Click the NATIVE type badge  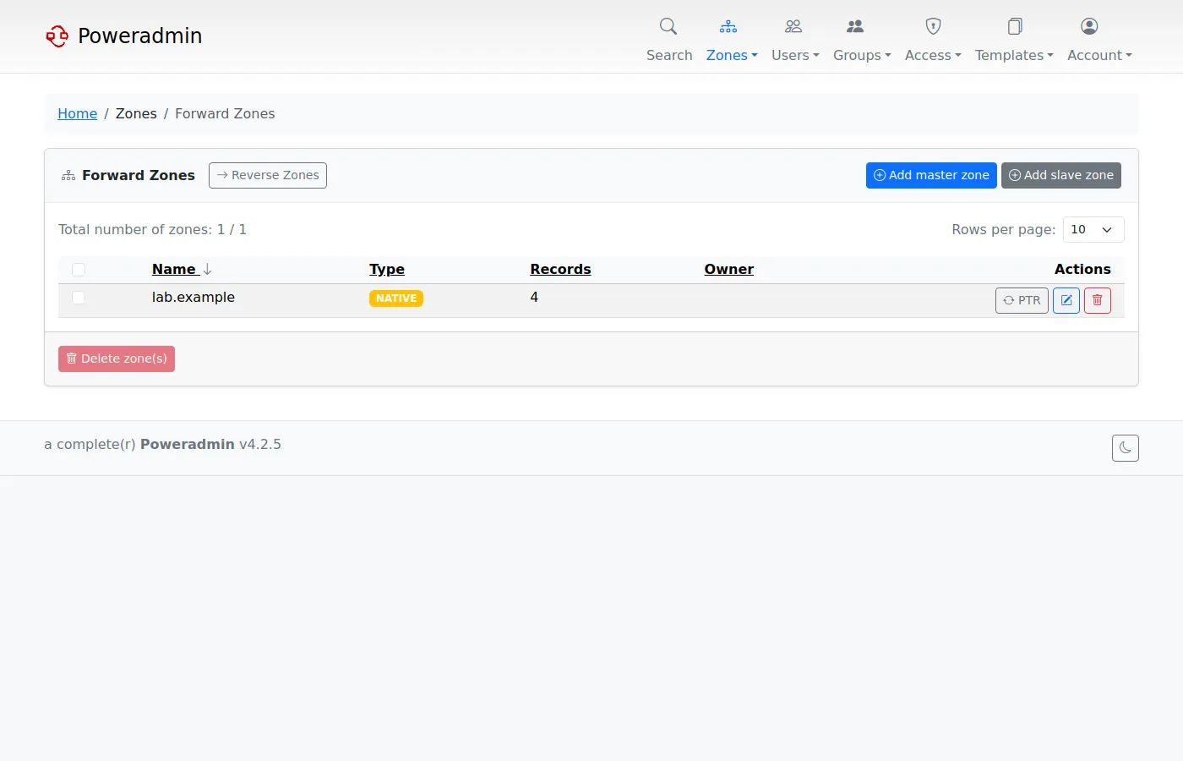tap(396, 298)
